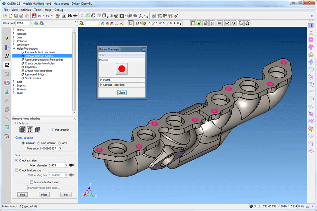Image resolution: width=317 pixels, height=211 pixels.
Task: Collapse the Holes/Protrusions tree node
Action: [x=14, y=49]
